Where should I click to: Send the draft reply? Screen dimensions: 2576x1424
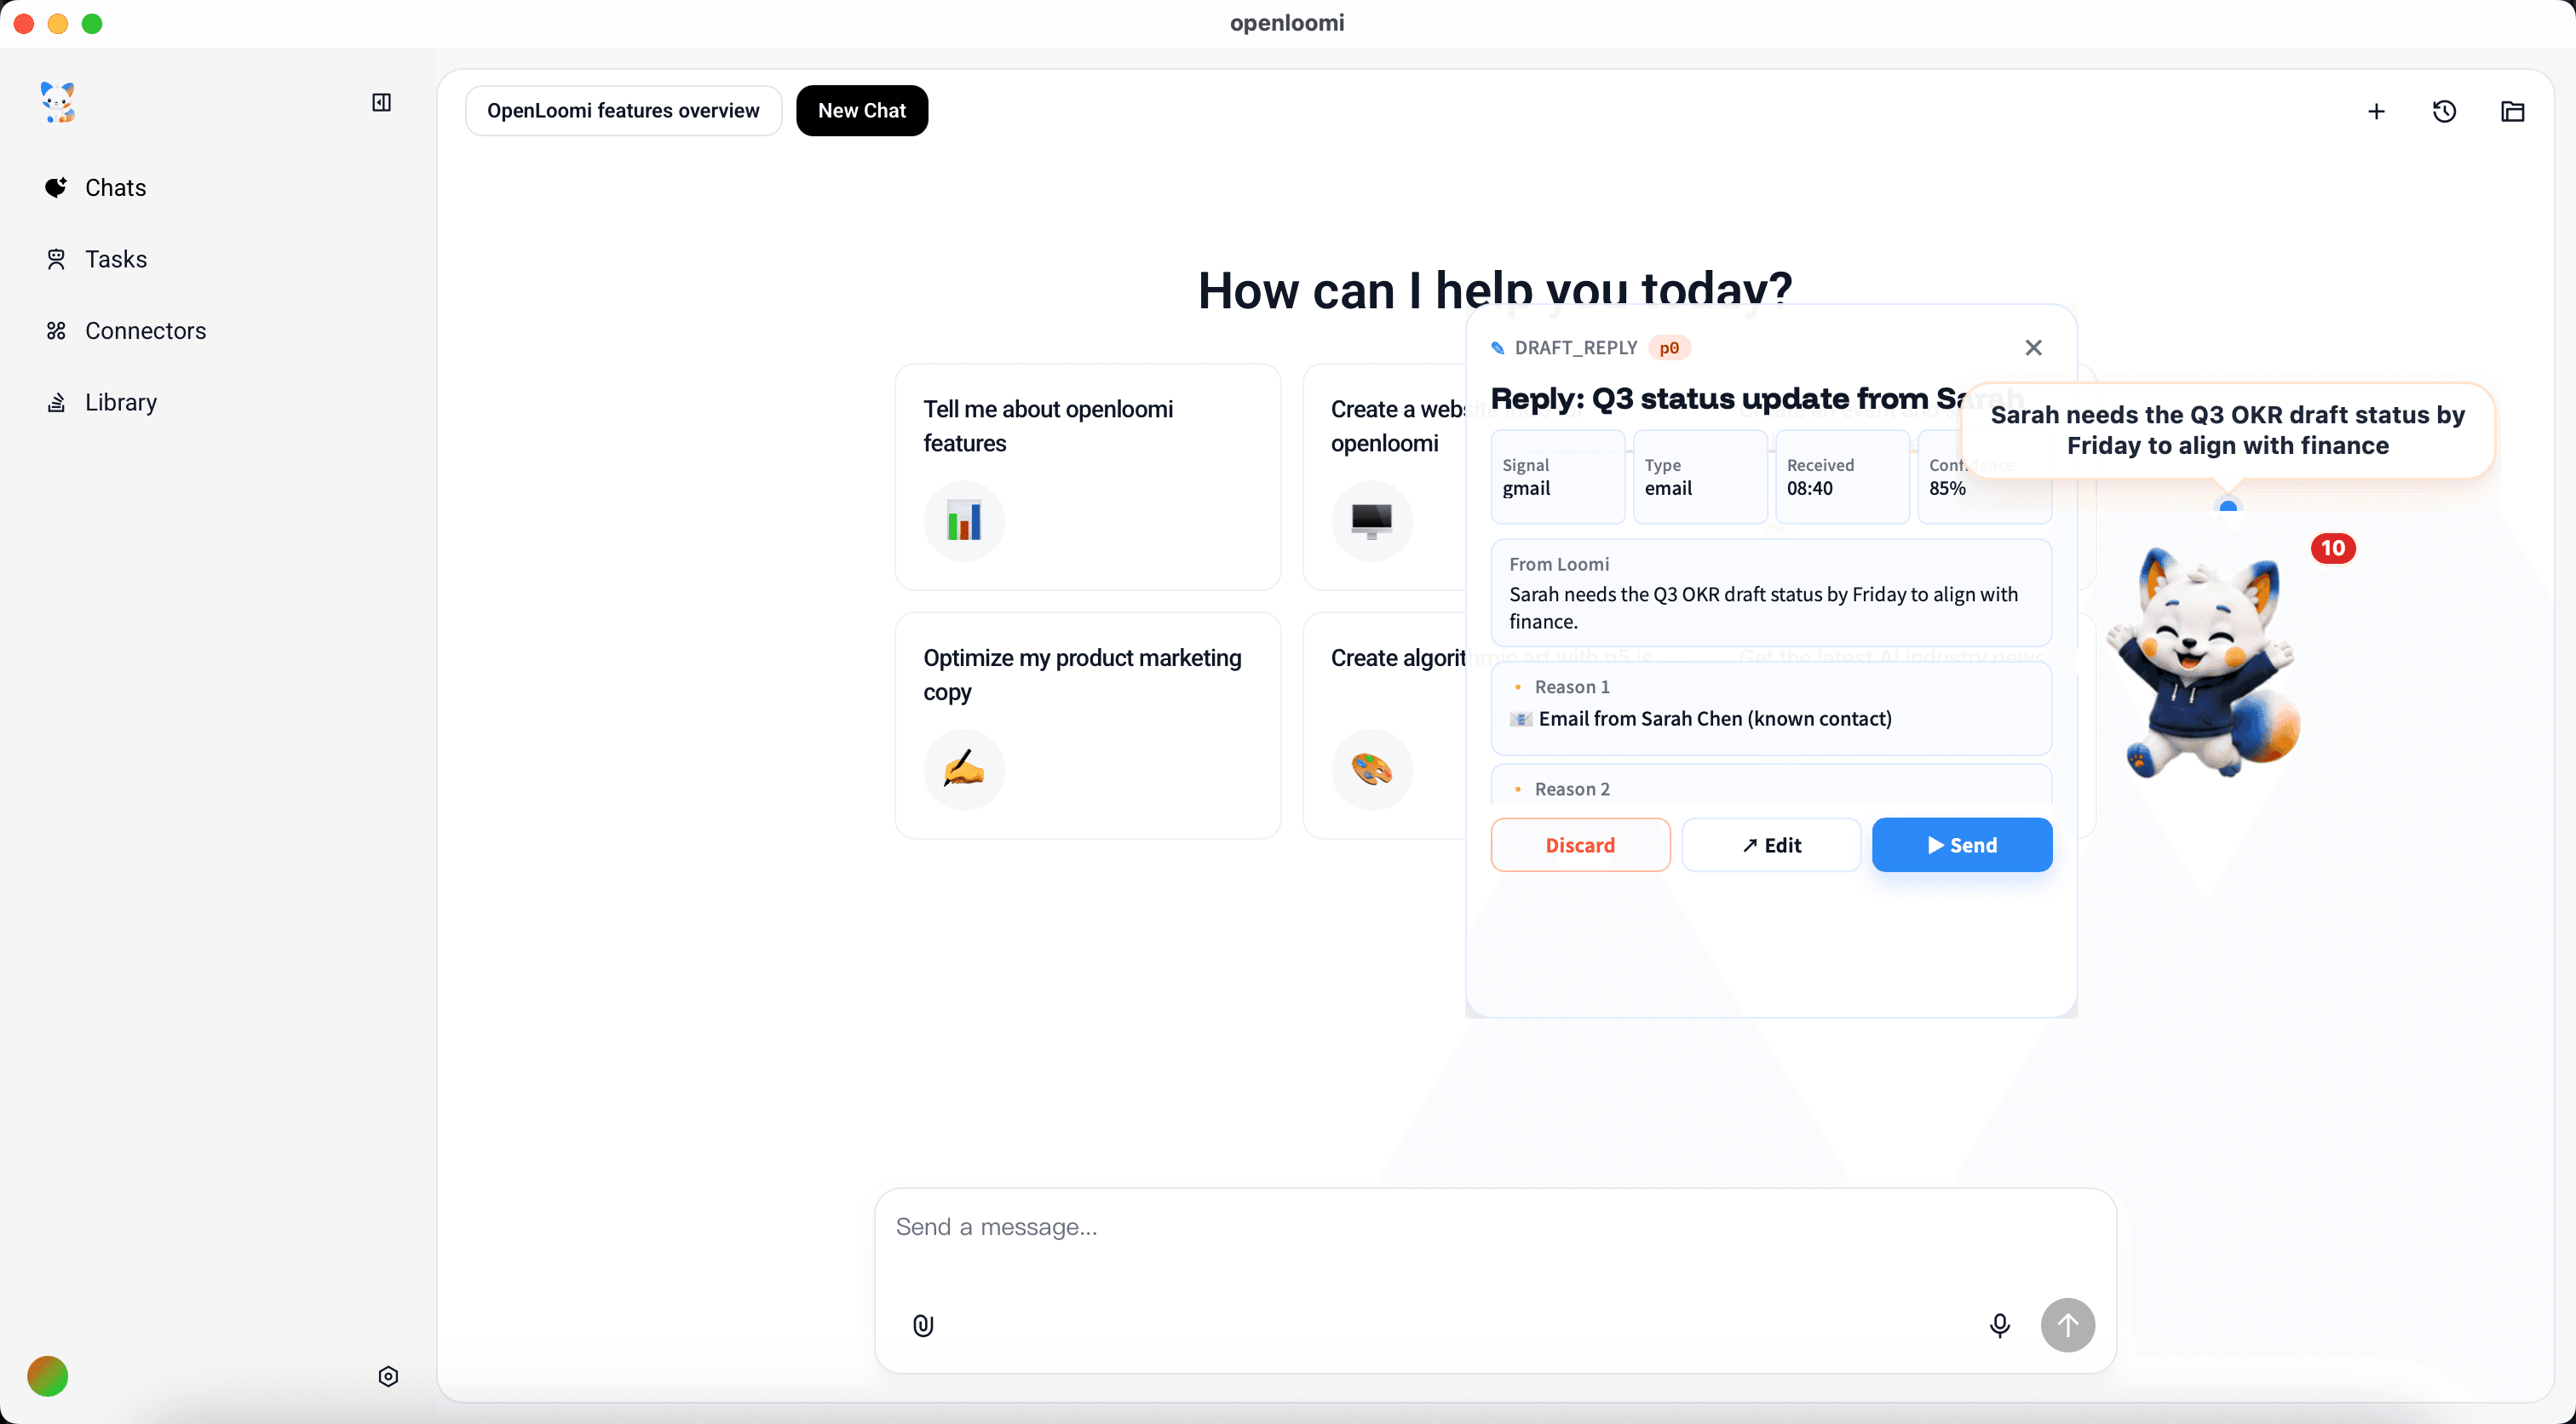[x=1962, y=845]
